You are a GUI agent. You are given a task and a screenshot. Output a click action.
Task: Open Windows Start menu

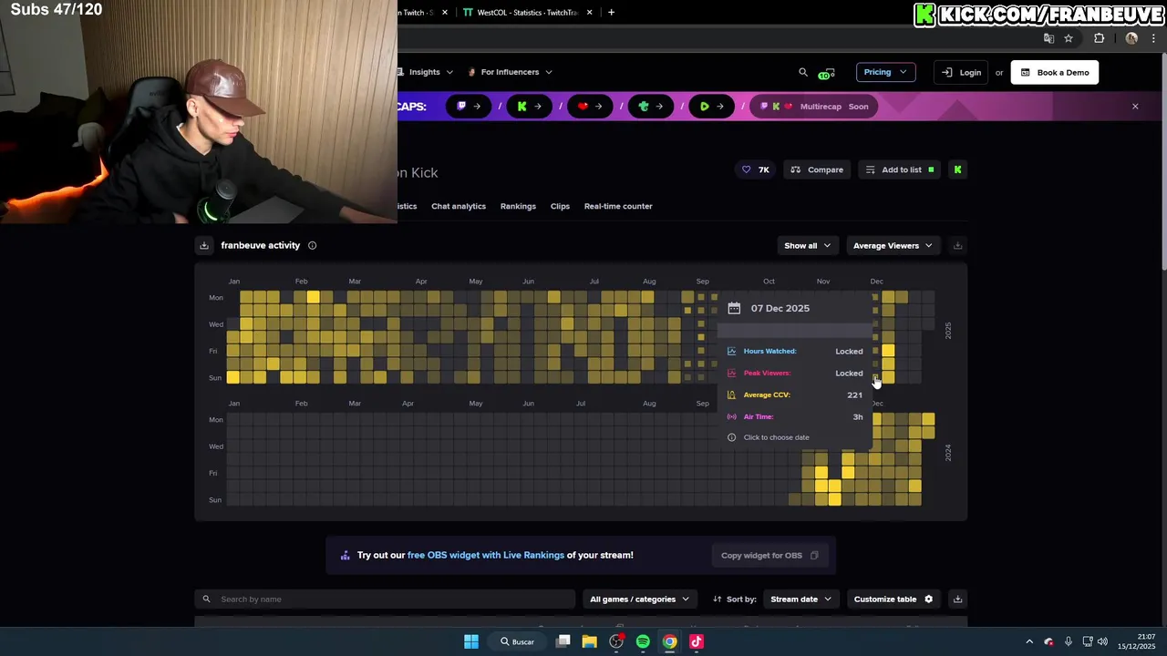point(471,641)
